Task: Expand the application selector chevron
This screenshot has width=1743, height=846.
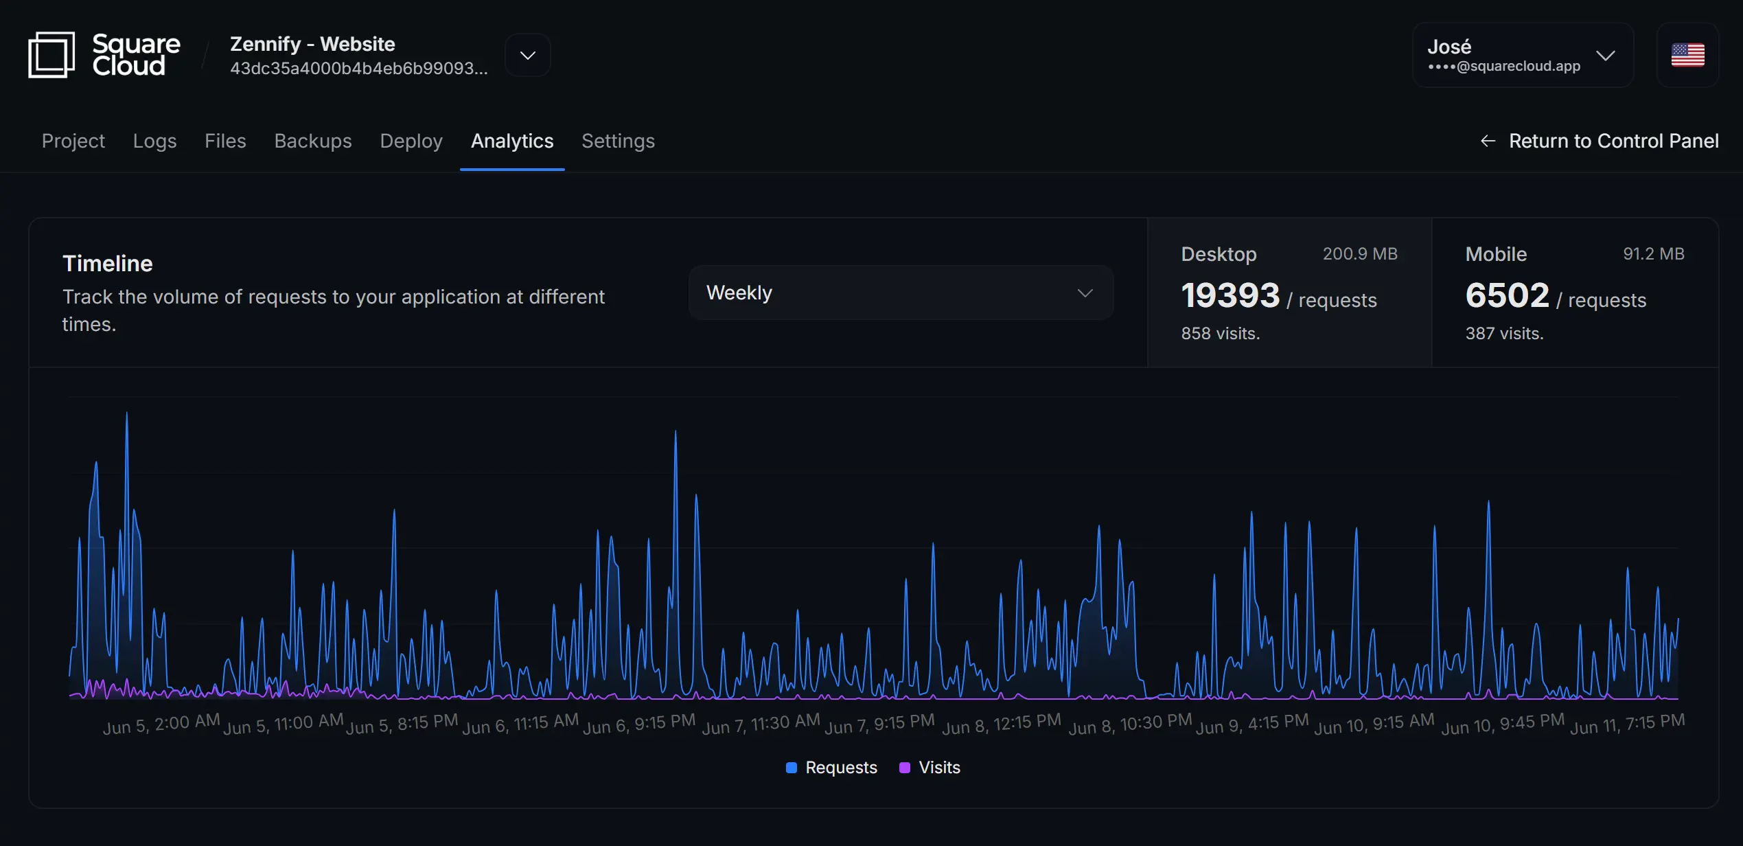Action: point(527,55)
